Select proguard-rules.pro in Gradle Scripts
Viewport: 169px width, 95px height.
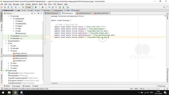pos(24,80)
